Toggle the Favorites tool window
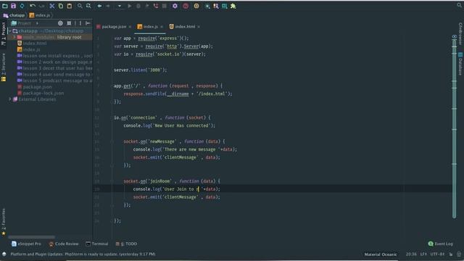Viewport: 464px width, 261px height. click(4, 222)
